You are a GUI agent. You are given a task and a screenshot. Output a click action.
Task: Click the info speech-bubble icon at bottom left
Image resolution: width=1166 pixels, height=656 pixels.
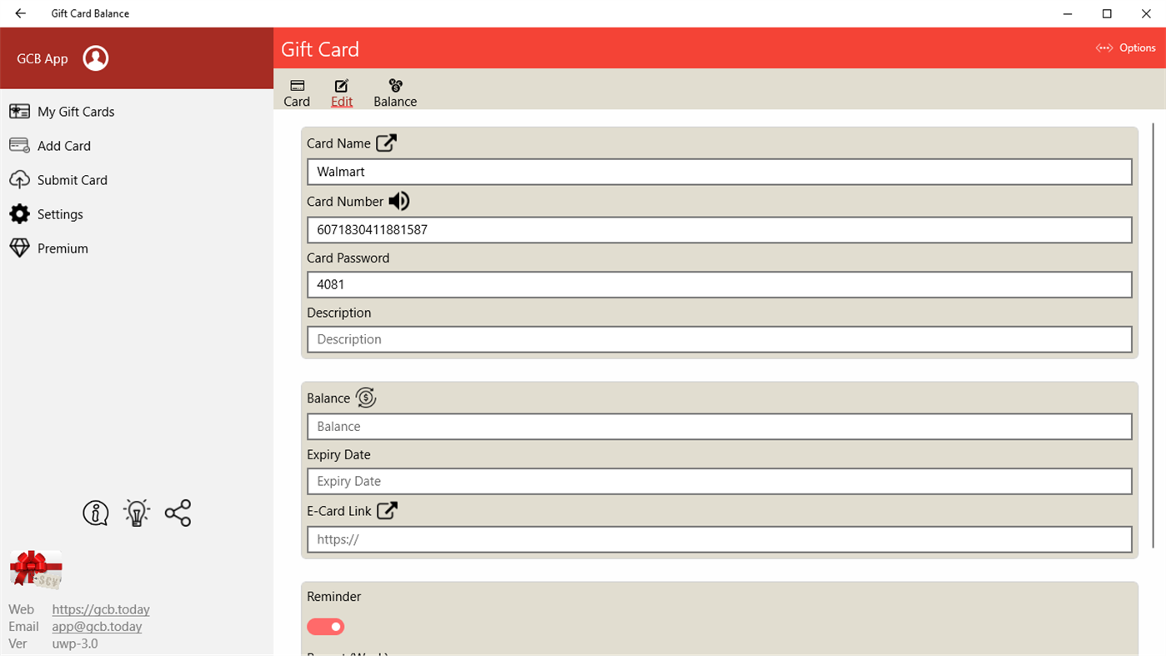(x=95, y=513)
